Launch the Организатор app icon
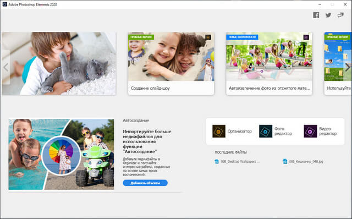The height and width of the screenshot is (219, 352). (219, 131)
